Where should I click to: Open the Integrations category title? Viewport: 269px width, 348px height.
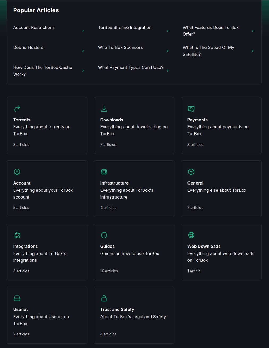[x=25, y=246]
